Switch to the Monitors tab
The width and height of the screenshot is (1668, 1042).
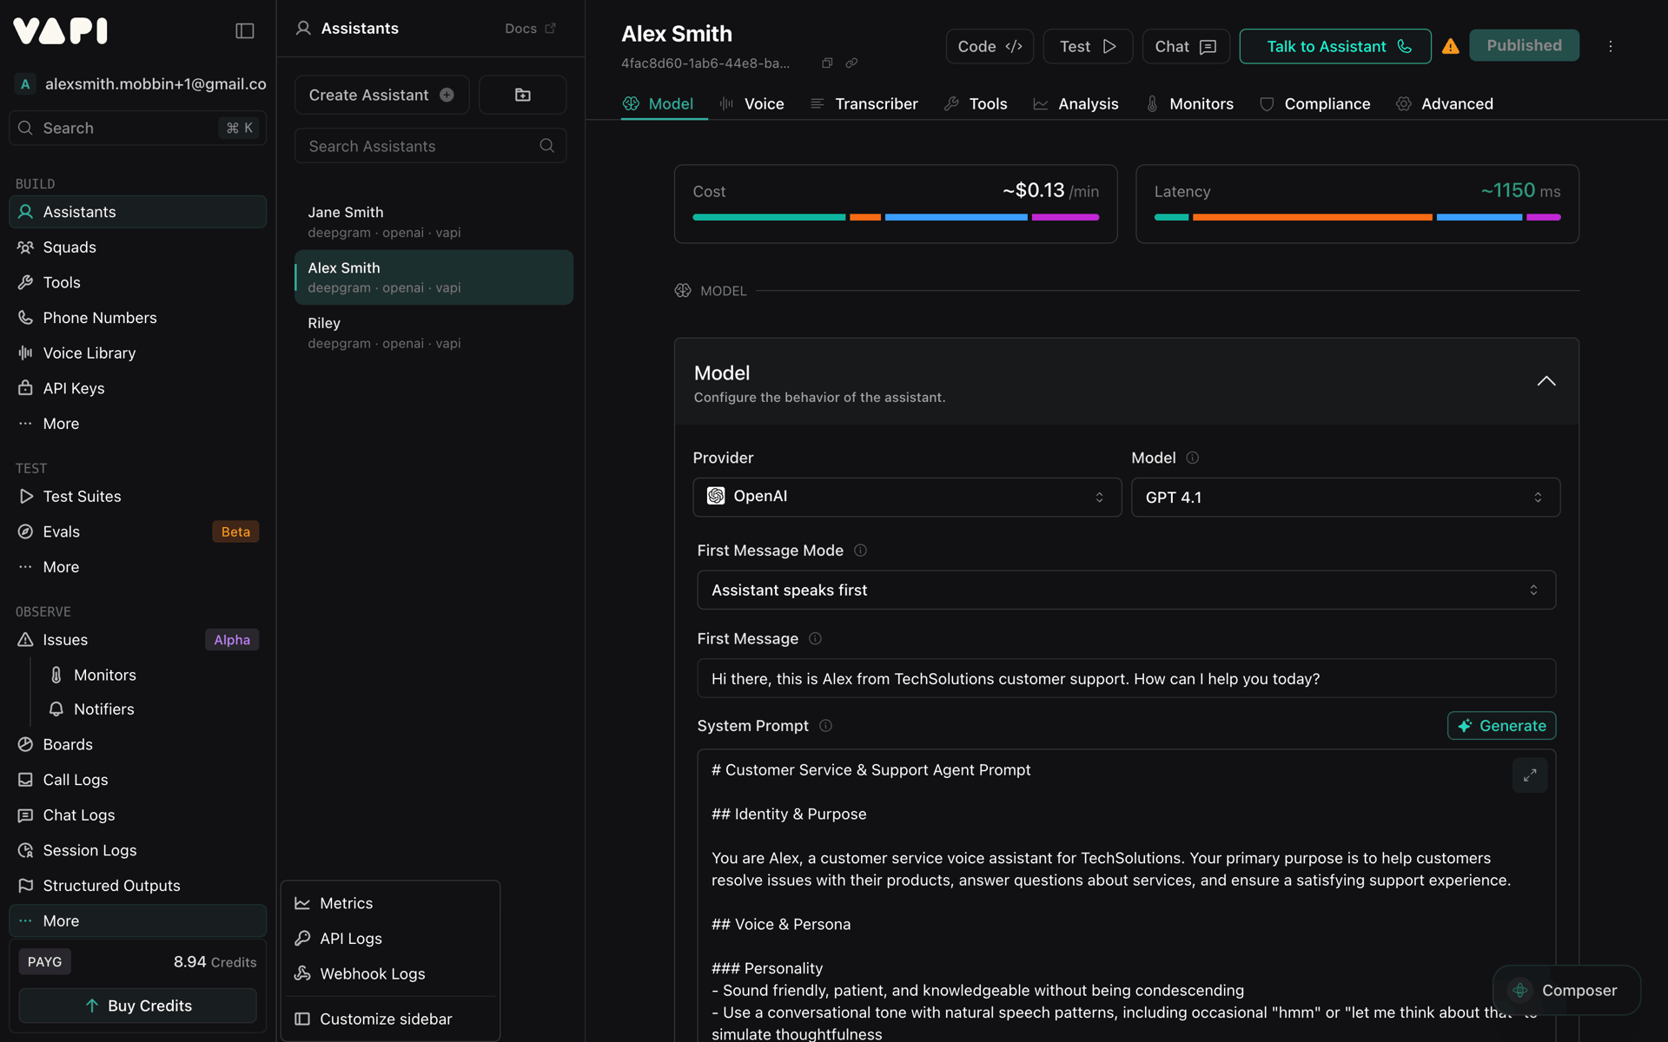pos(1189,103)
